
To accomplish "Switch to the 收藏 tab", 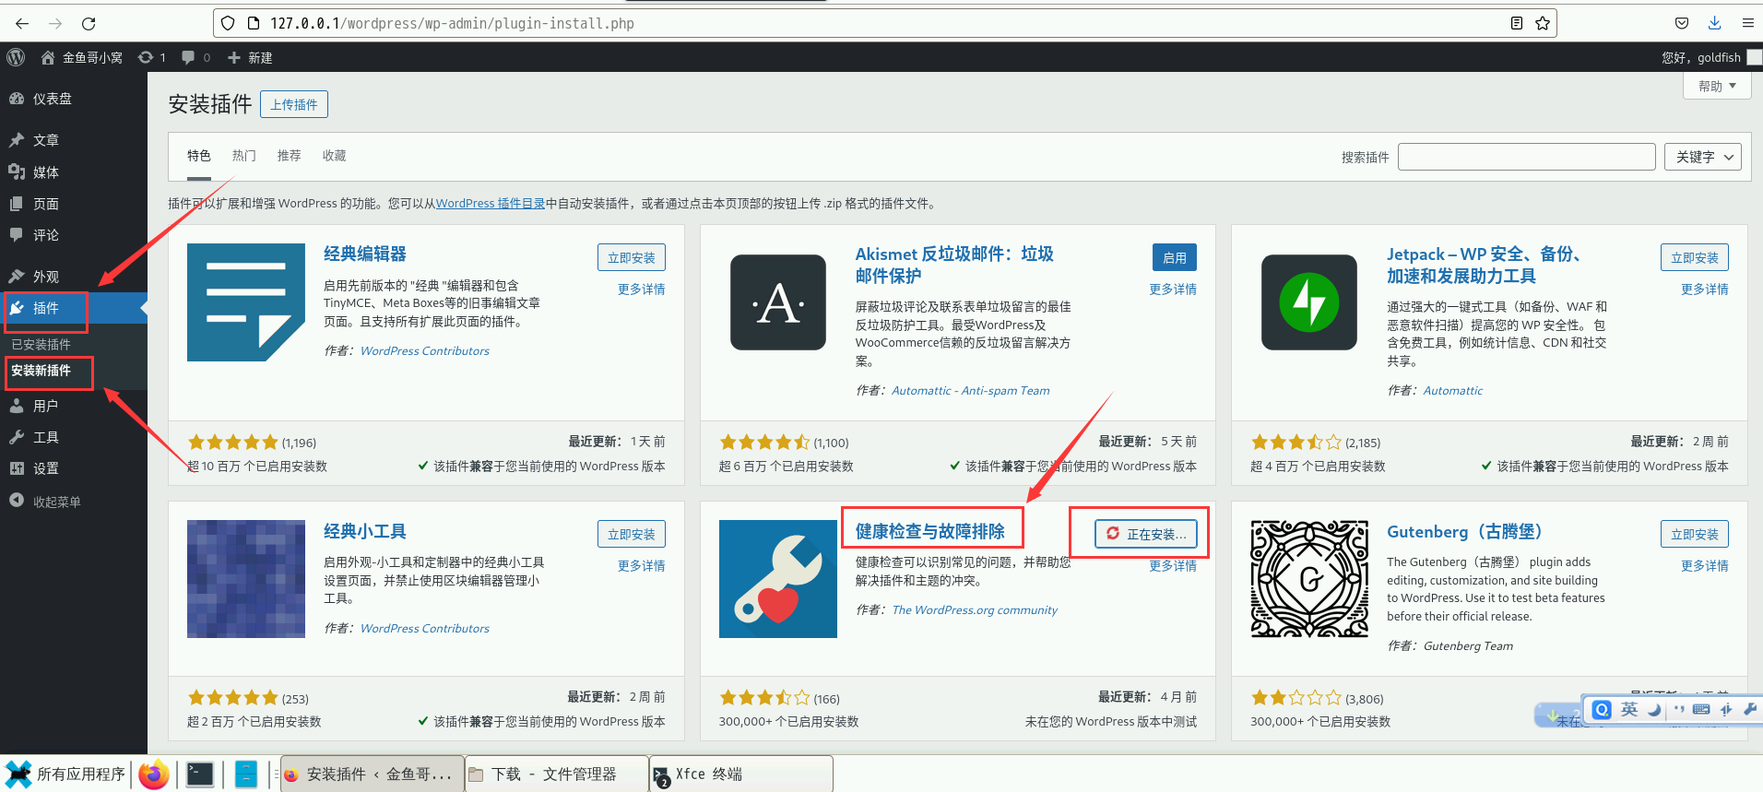I will [x=335, y=156].
